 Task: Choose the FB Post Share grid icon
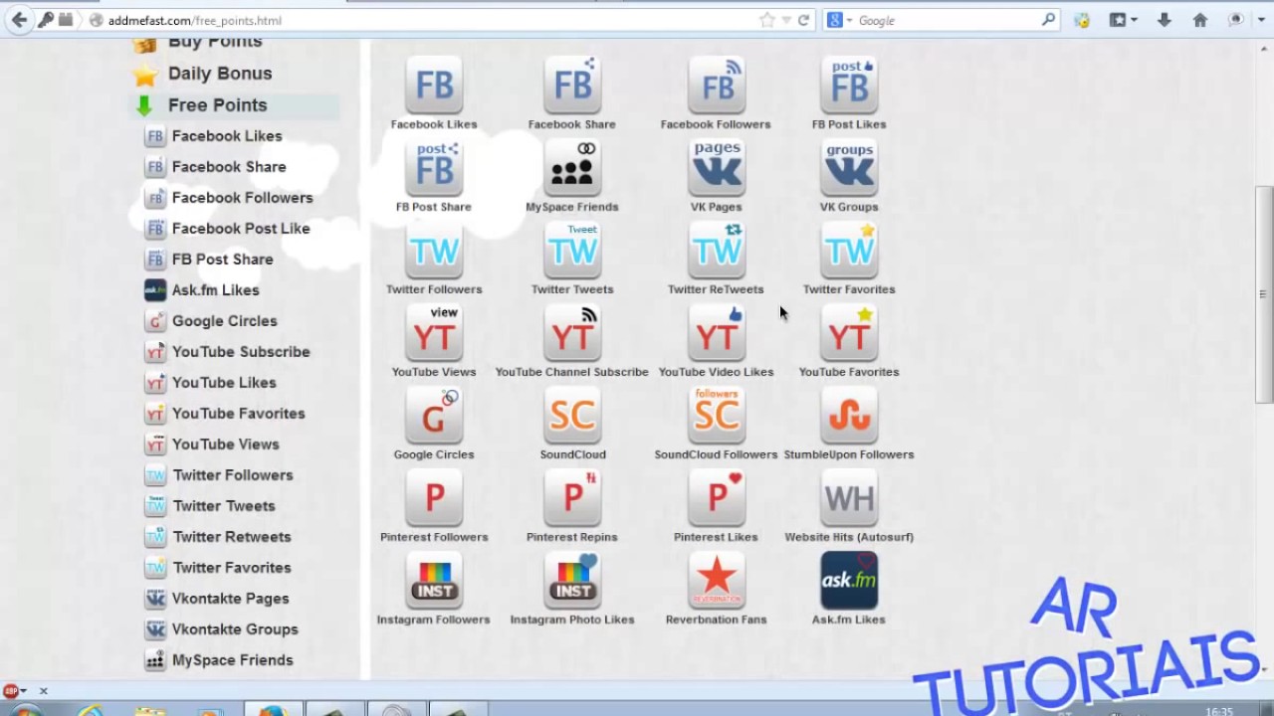coord(434,168)
